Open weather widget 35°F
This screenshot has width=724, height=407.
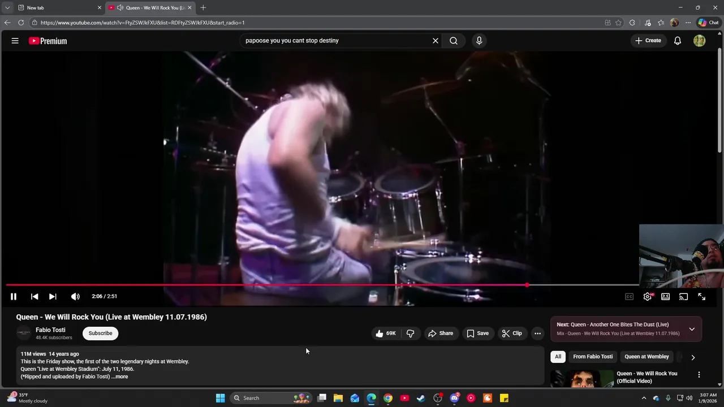pyautogui.click(x=27, y=398)
